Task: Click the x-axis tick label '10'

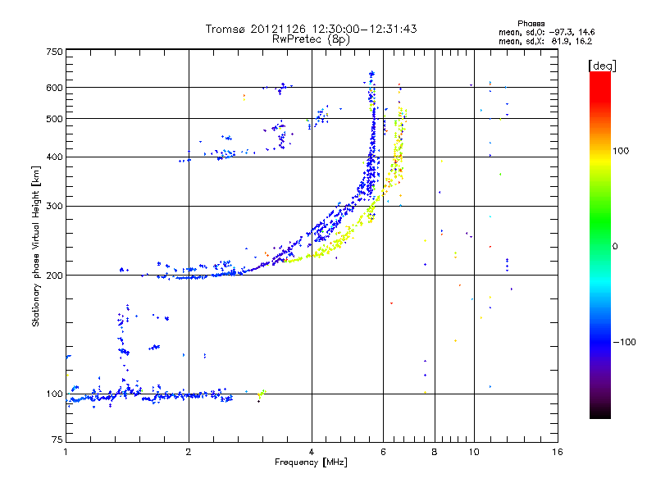Action: click(x=474, y=452)
